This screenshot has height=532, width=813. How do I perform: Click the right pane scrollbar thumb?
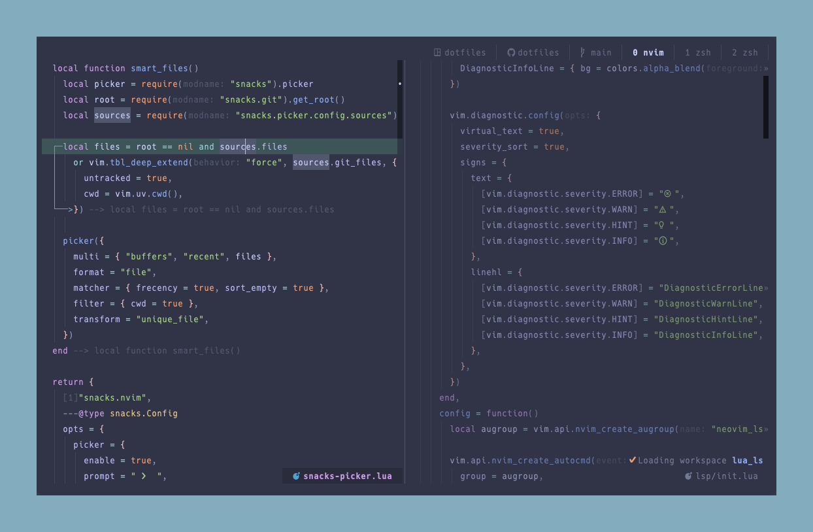click(766, 107)
